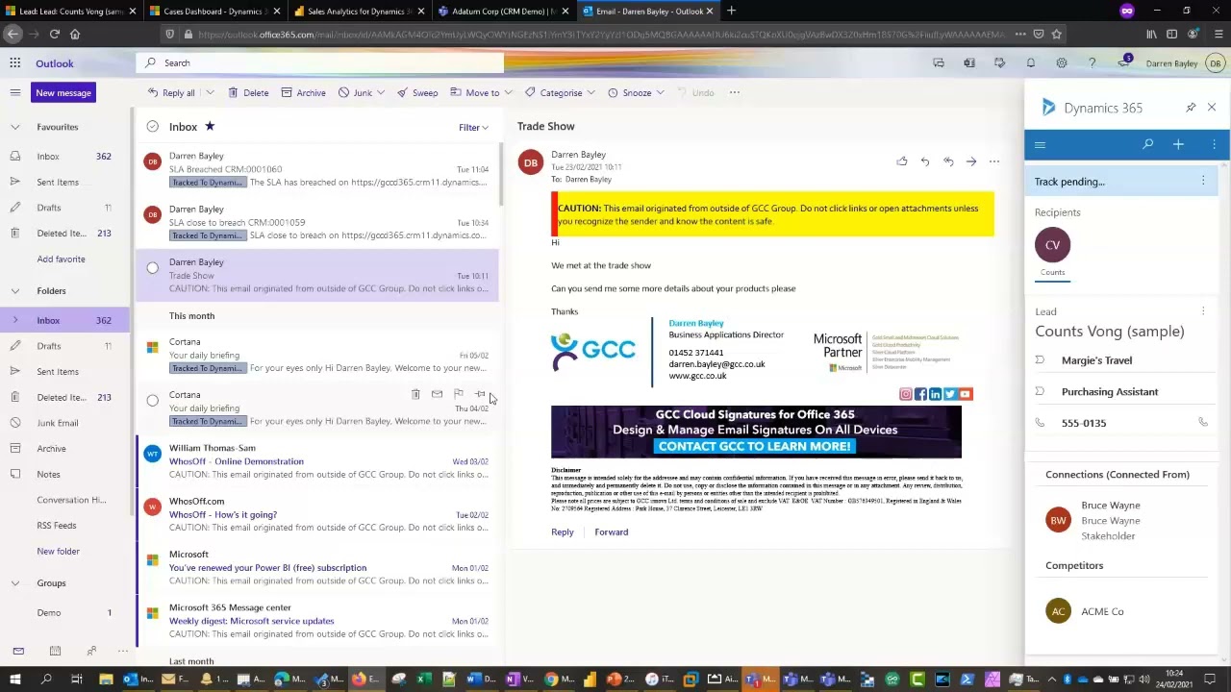This screenshot has height=692, width=1231.
Task: Flag the hovered Cortana email
Action: 458,394
